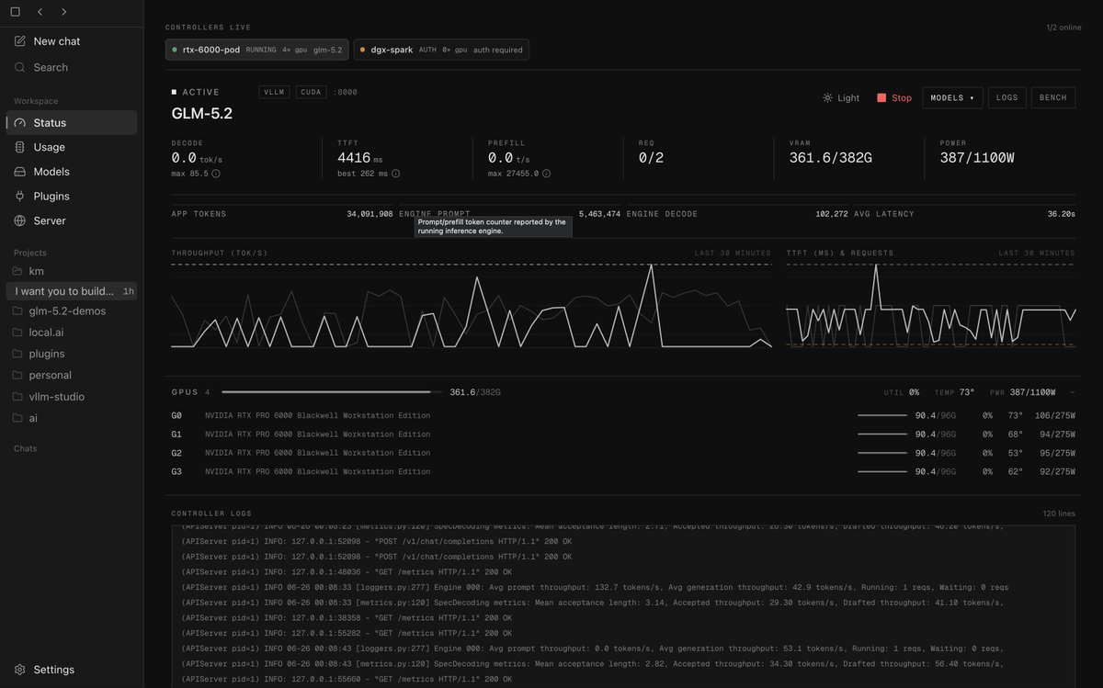
Task: Open the Usage page
Action: [72, 147]
